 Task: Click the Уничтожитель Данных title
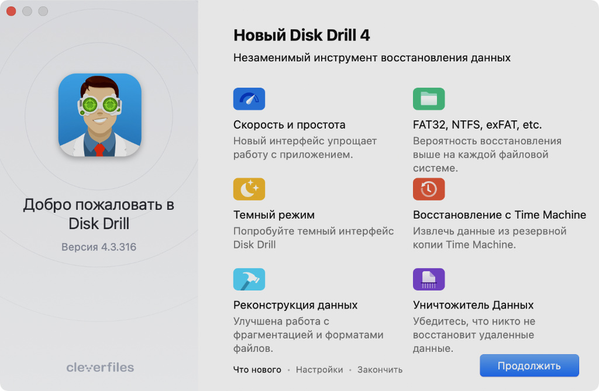(473, 305)
